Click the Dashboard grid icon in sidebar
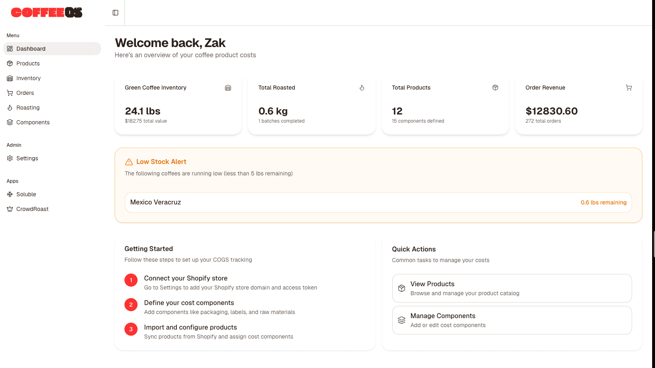Screen dimensions: 655x368 tap(10, 49)
